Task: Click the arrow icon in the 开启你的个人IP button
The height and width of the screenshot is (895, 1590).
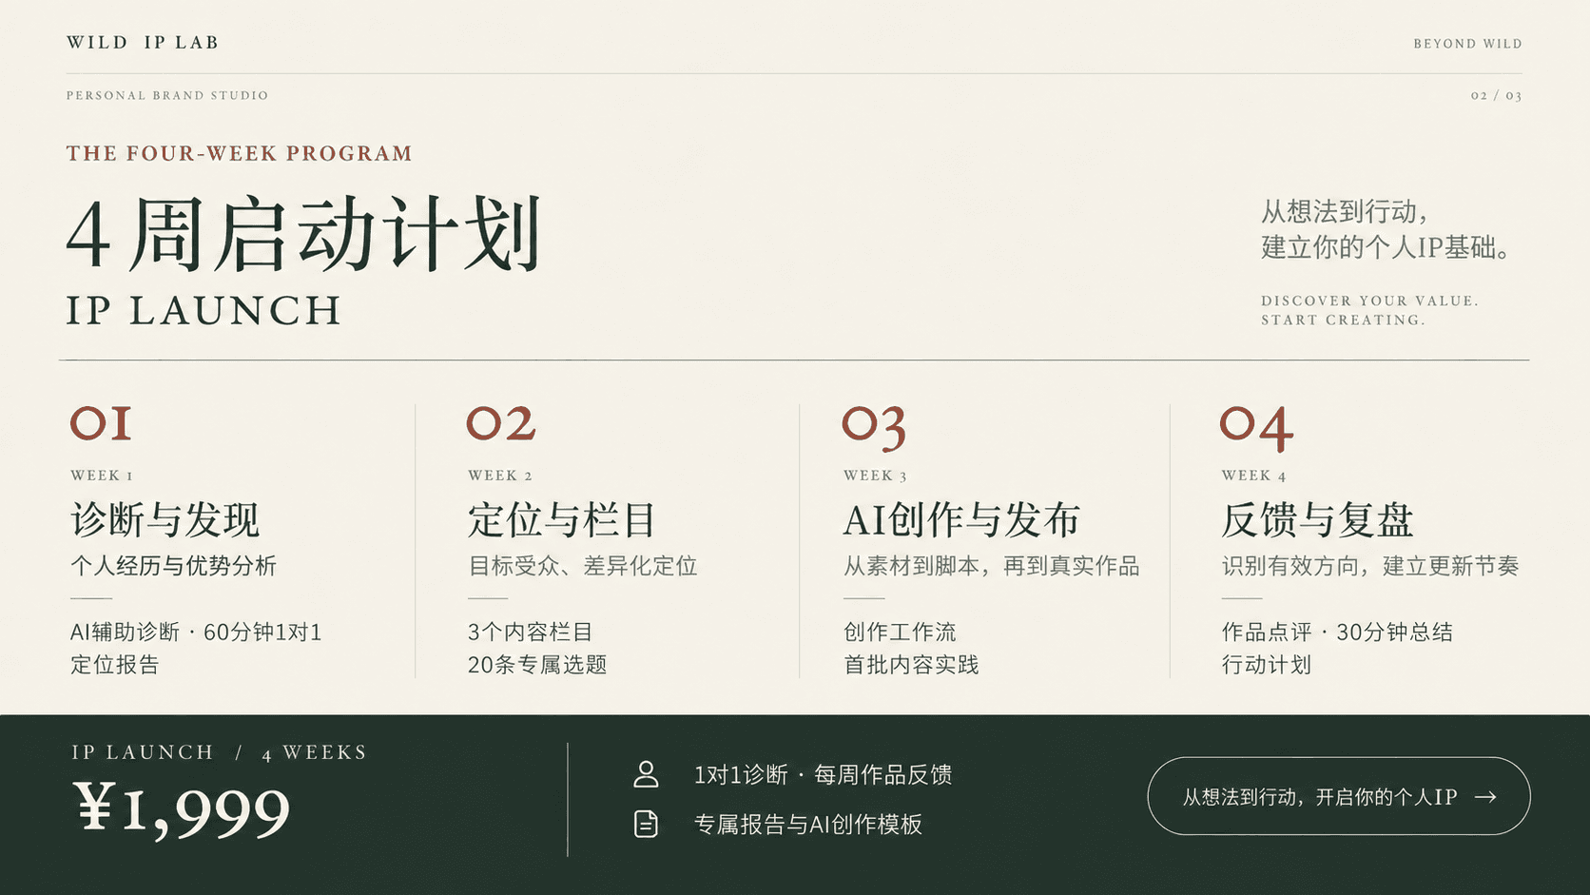Action: (1485, 797)
